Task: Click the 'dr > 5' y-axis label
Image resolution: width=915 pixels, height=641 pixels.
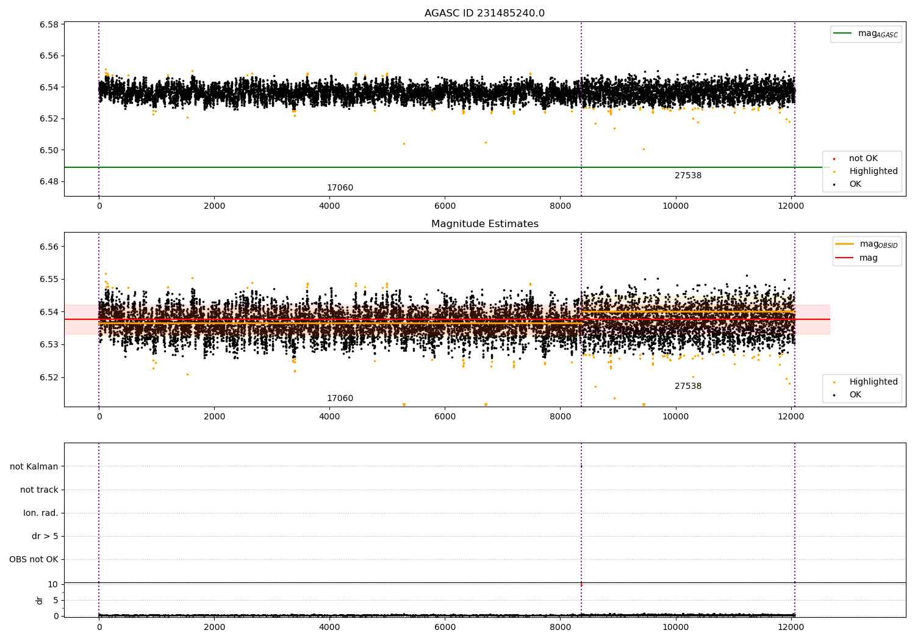Action: [x=45, y=536]
